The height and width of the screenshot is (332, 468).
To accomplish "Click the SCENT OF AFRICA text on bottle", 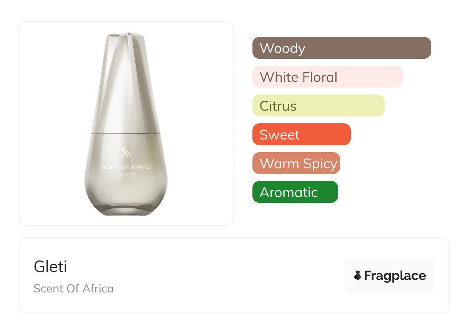I will tap(126, 167).
